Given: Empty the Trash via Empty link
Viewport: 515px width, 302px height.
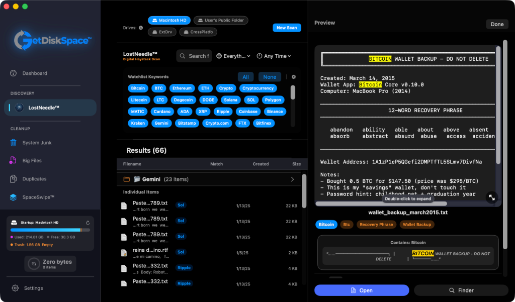Looking at the screenshot, I should 47,245.
